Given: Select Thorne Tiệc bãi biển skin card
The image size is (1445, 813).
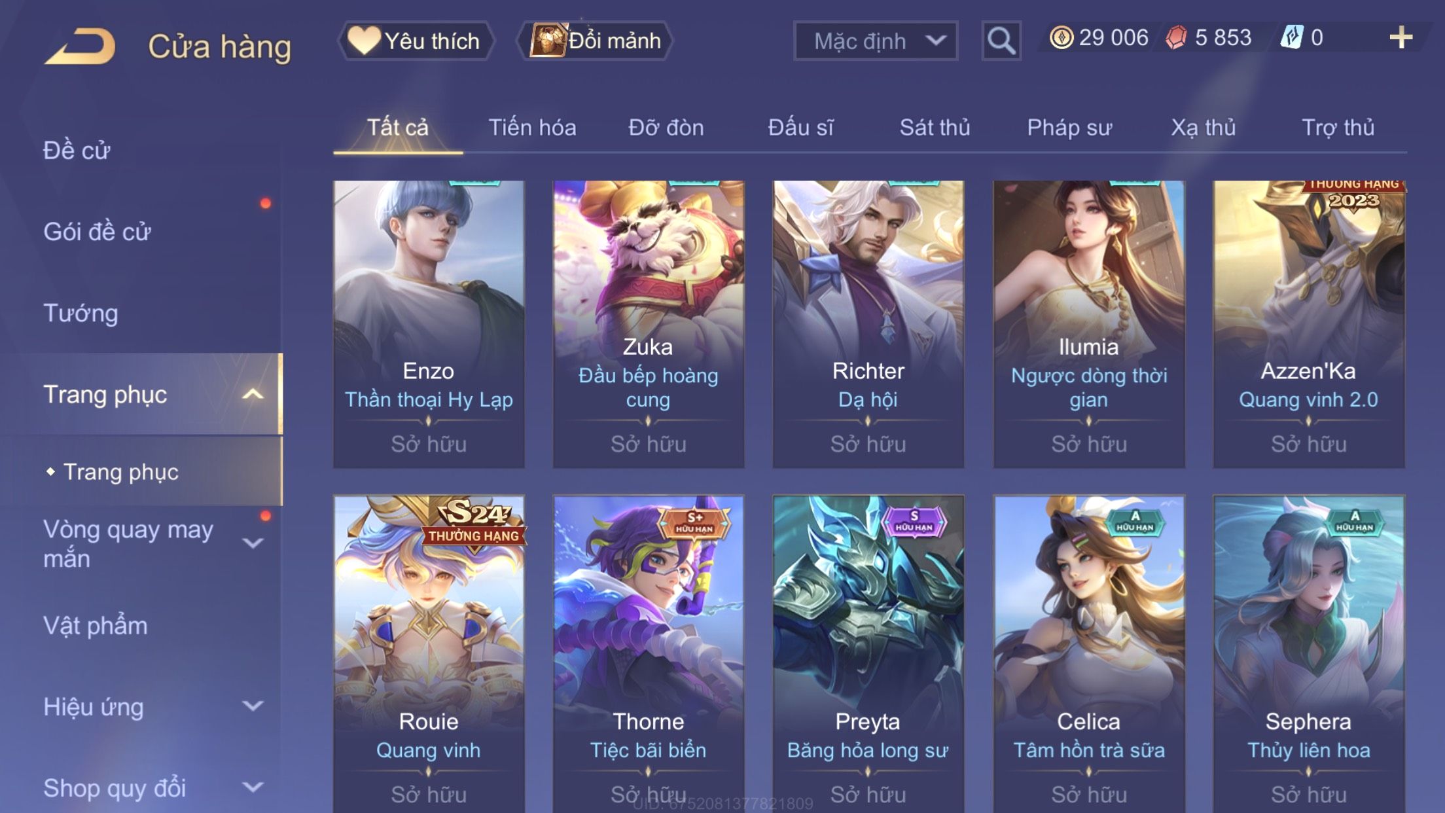Looking at the screenshot, I should click(649, 655).
